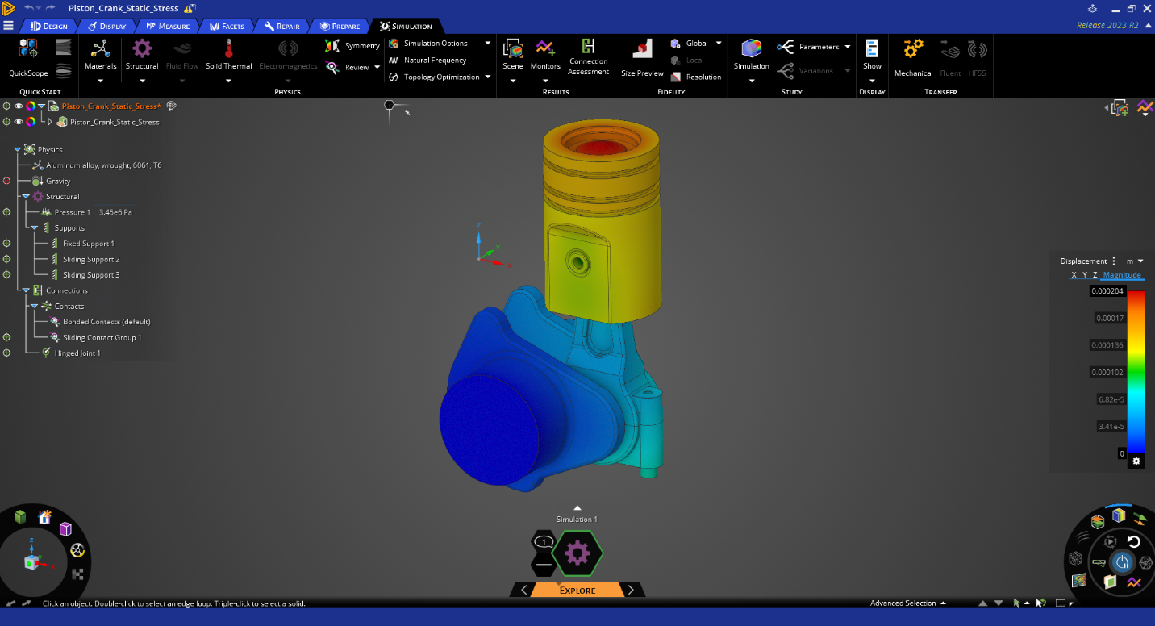The width and height of the screenshot is (1155, 626).
Task: Switch to the Measure tab
Action: tap(168, 26)
